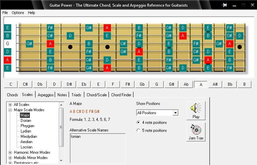This screenshot has width=257, height=165.
Task: Expand the Pentatonics etc node
Action: coord(10,163)
